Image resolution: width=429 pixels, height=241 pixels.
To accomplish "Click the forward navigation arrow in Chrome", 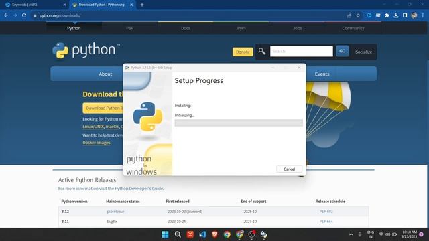I will point(15,15).
